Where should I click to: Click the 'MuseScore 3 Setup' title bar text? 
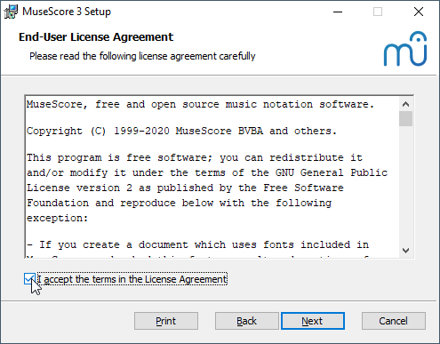coord(67,12)
